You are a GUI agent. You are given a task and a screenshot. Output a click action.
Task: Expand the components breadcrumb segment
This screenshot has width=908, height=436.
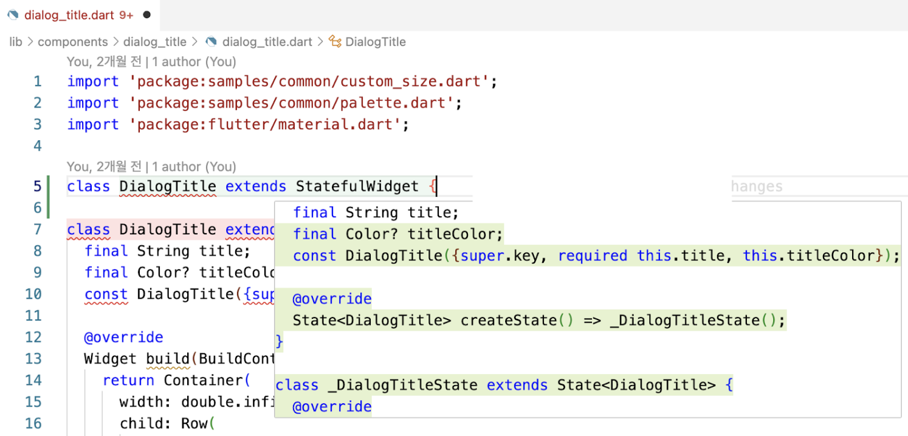[72, 42]
